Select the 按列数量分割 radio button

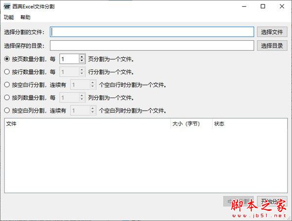tap(7, 98)
